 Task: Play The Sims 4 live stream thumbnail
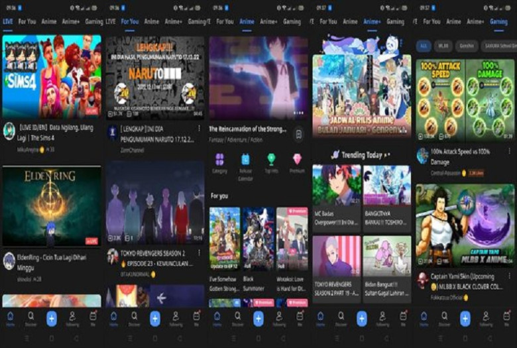pyautogui.click(x=52, y=76)
